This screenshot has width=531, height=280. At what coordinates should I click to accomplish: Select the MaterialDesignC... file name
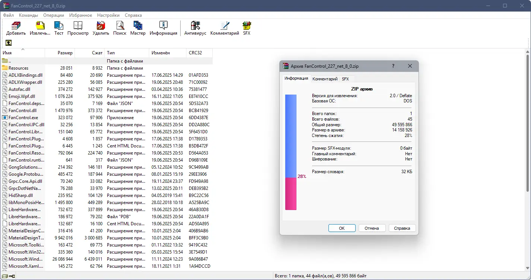point(26,231)
